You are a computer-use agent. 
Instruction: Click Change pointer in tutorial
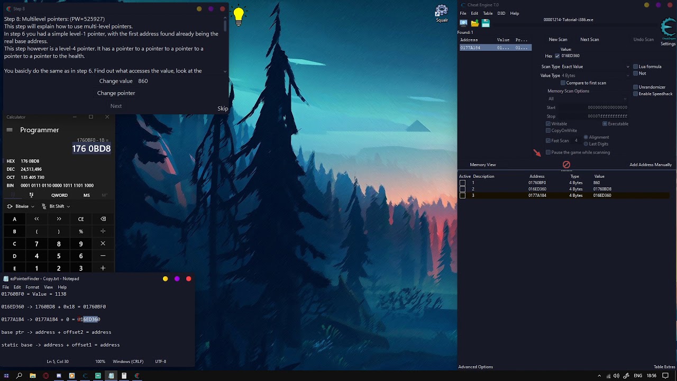(116, 93)
